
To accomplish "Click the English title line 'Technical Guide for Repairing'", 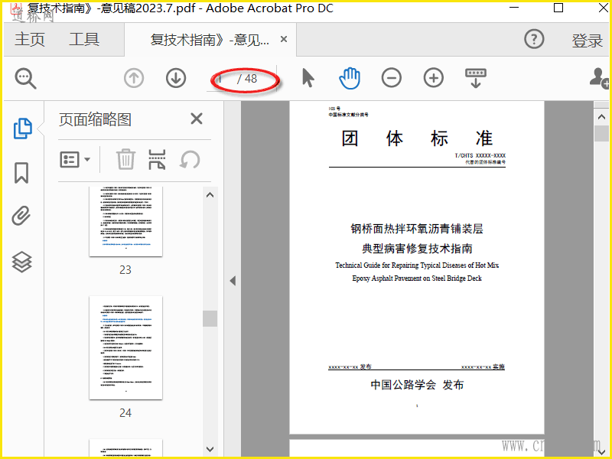I will (x=417, y=265).
